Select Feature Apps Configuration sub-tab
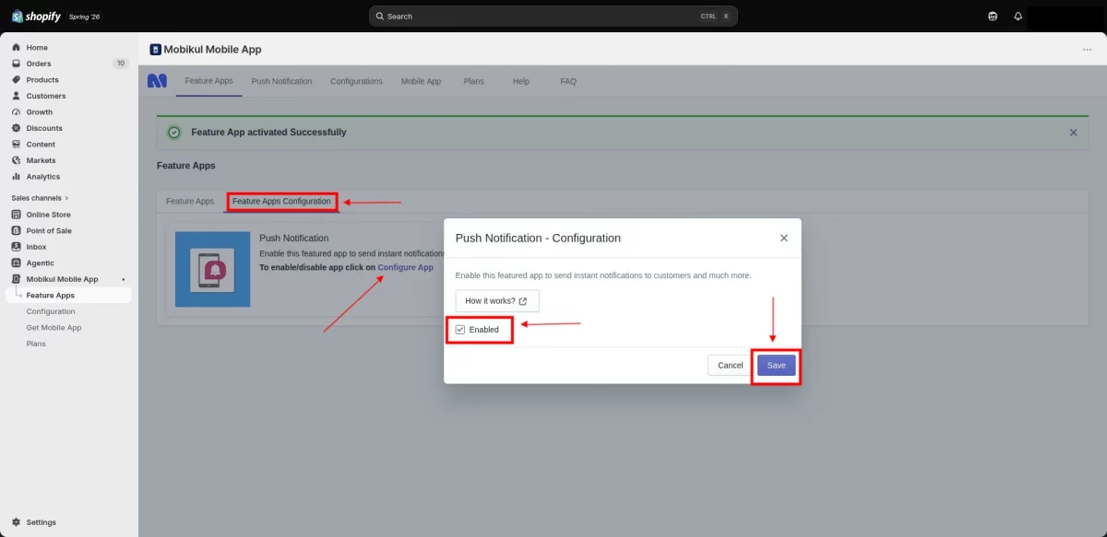 point(281,201)
